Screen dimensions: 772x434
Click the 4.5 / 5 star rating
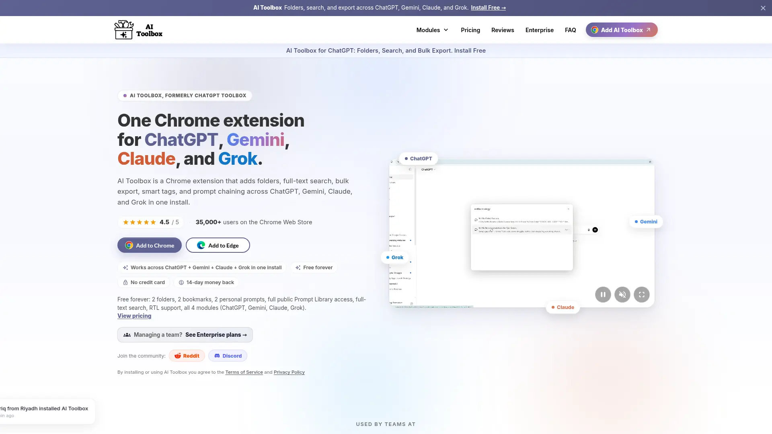150,222
